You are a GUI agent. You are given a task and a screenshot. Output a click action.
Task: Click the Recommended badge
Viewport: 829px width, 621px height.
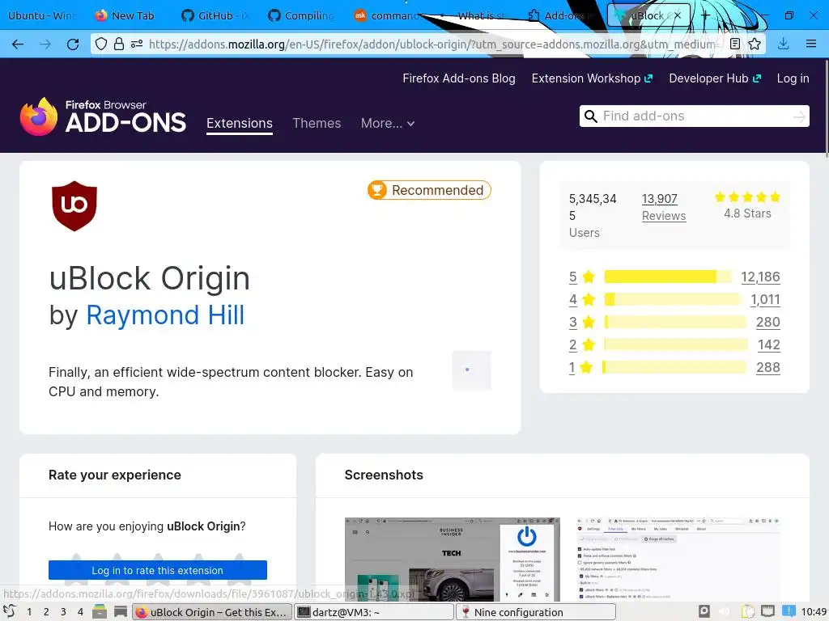click(x=429, y=190)
